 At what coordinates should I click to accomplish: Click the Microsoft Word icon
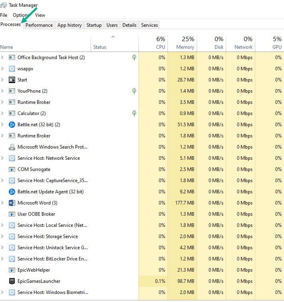tap(12, 203)
